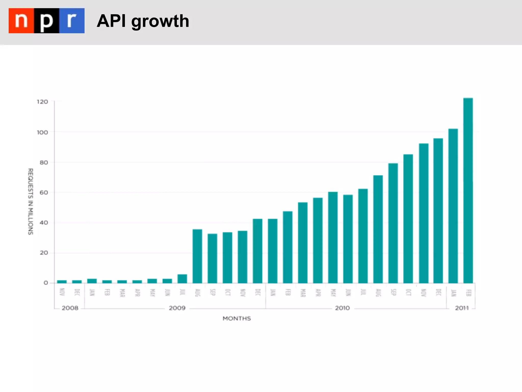Select the August 2010 bar

[378, 229]
